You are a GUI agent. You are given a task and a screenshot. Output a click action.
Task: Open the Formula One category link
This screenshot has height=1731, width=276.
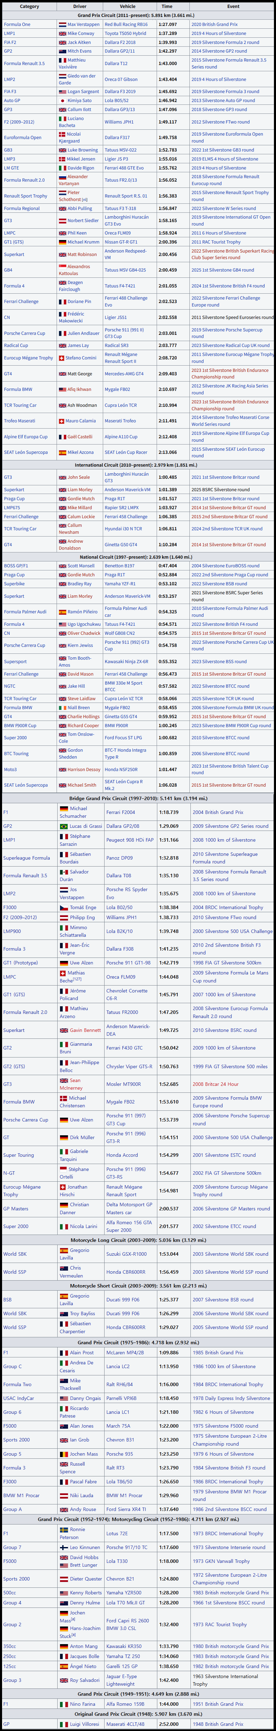click(x=17, y=24)
